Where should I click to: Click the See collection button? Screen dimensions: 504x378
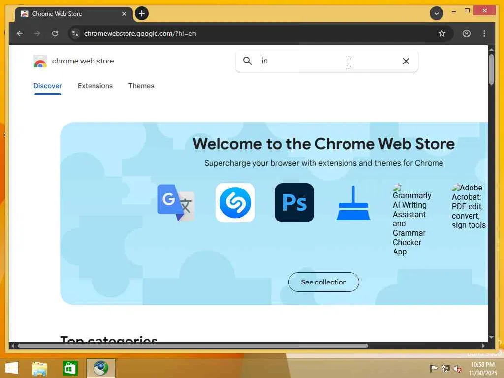324,282
